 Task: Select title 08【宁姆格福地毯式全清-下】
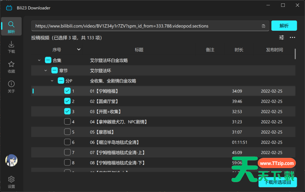(117, 163)
